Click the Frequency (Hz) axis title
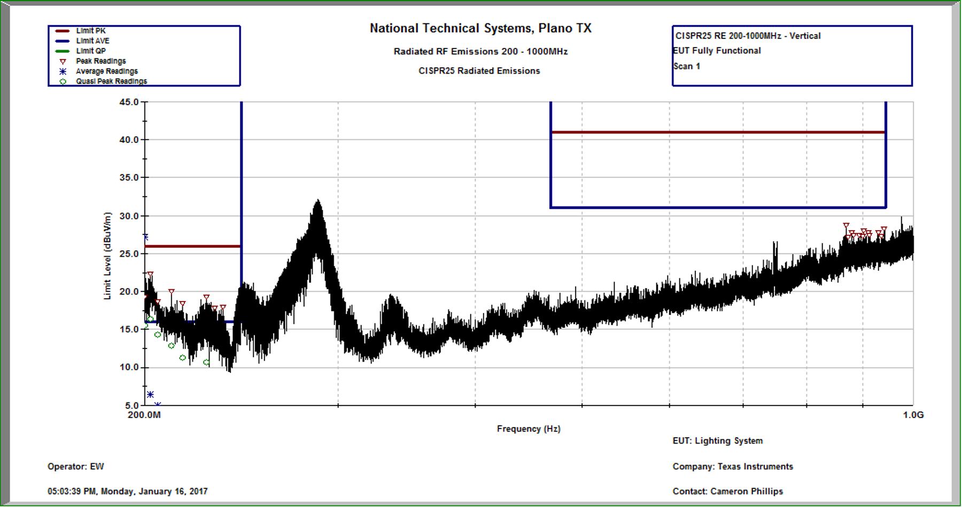 pyautogui.click(x=528, y=429)
